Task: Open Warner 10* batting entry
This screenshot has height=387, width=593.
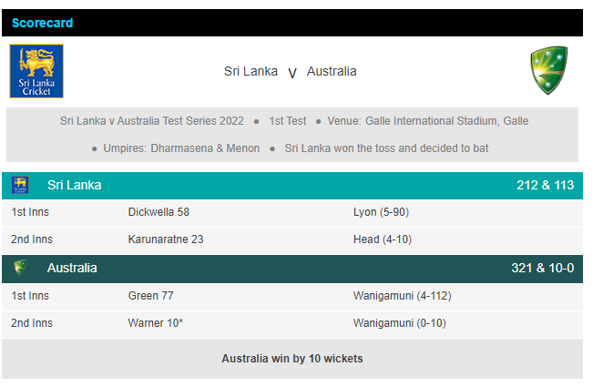Action: [x=156, y=323]
